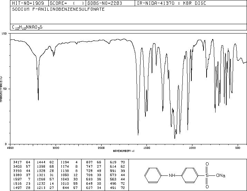Select peak table entry 3403
Screen dimensions: 247x191
tap(17, 166)
